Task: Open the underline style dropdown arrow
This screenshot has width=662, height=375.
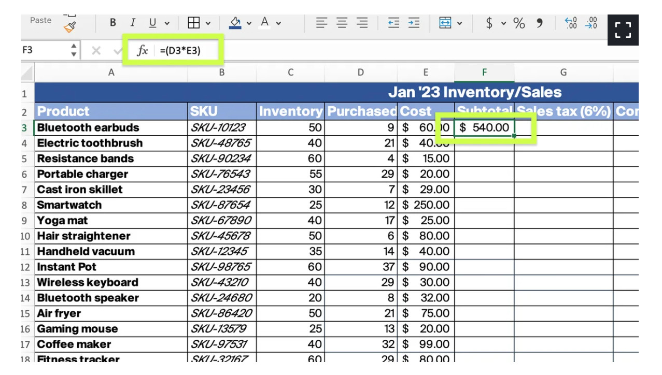Action: [x=167, y=23]
